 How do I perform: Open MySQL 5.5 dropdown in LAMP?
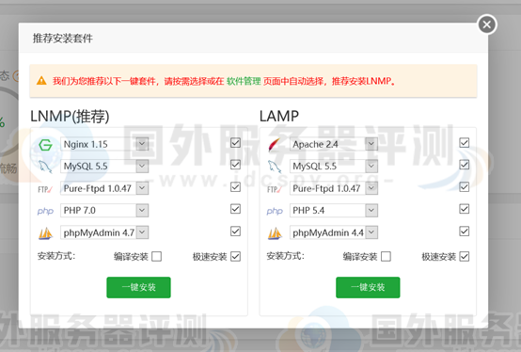(334, 167)
